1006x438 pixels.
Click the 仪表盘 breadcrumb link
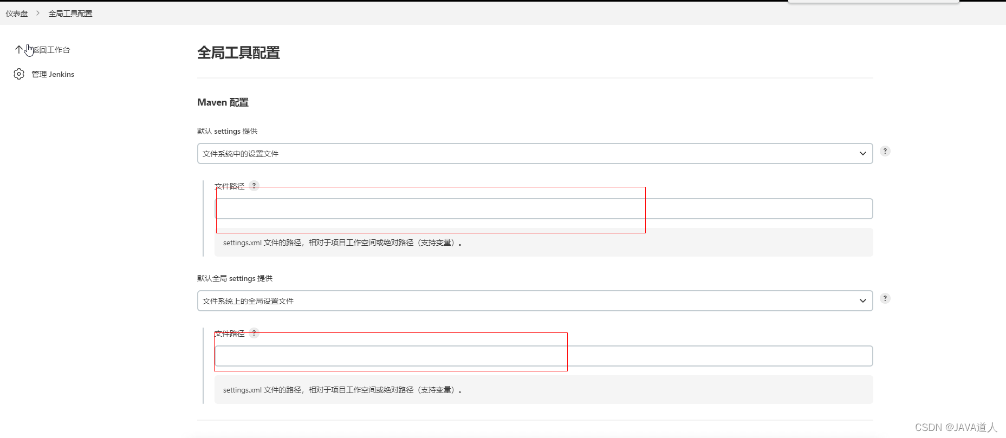17,14
